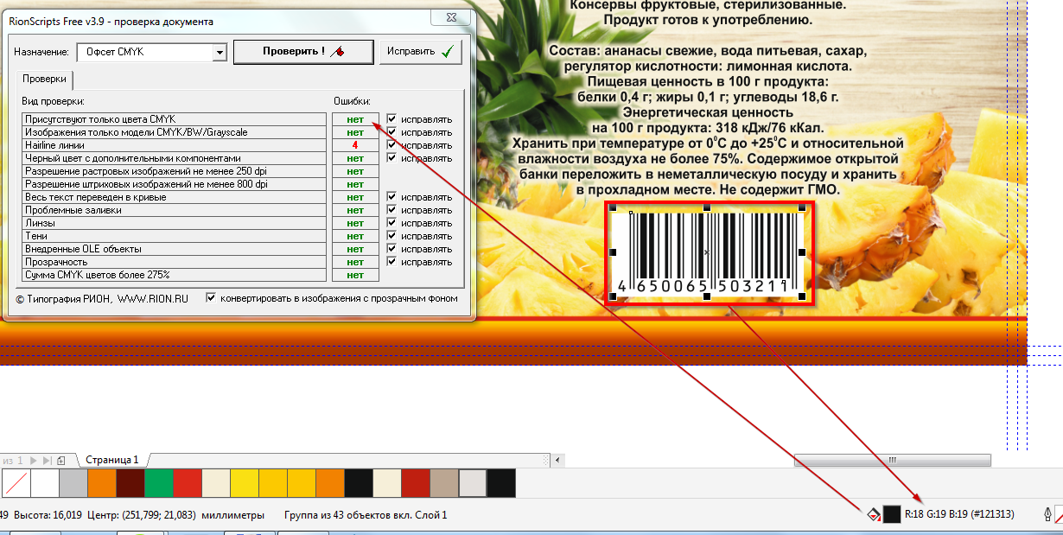Click the Группа из 43 объектов status text

click(x=366, y=515)
